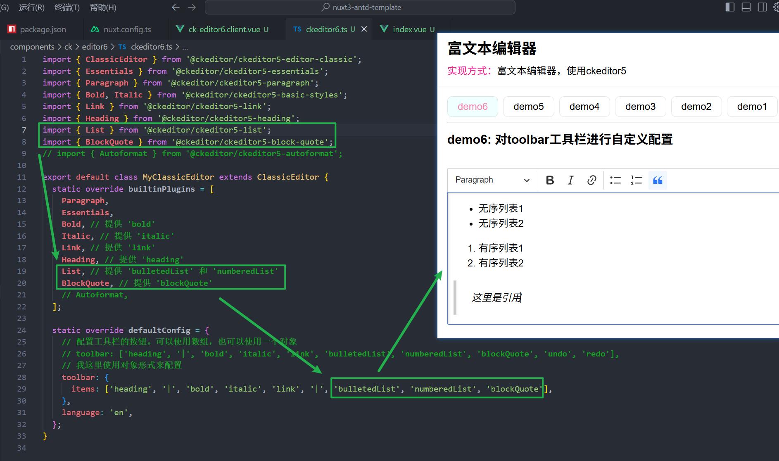
Task: Click the numbered item 有序列表2
Action: click(x=501, y=263)
